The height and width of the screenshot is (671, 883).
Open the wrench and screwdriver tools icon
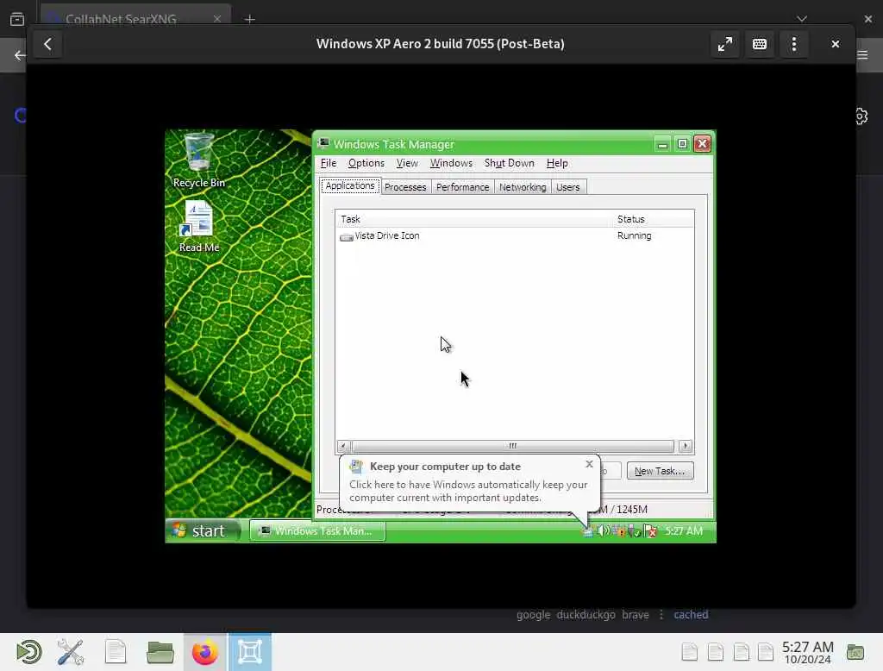point(71,652)
